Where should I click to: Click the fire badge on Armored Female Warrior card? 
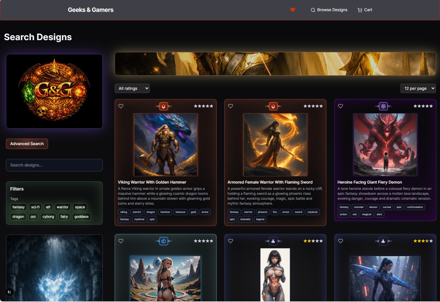click(273, 106)
